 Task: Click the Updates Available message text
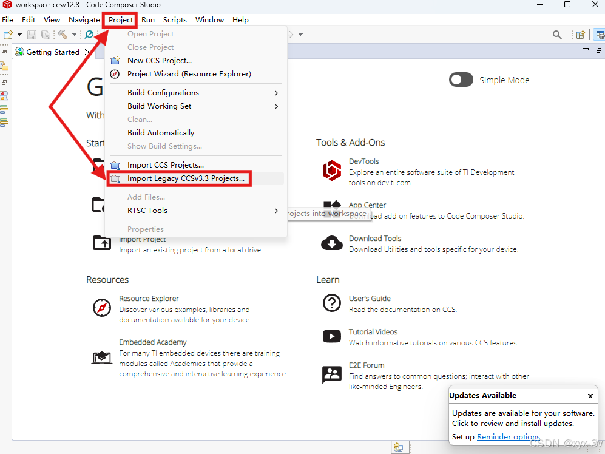[x=523, y=418]
